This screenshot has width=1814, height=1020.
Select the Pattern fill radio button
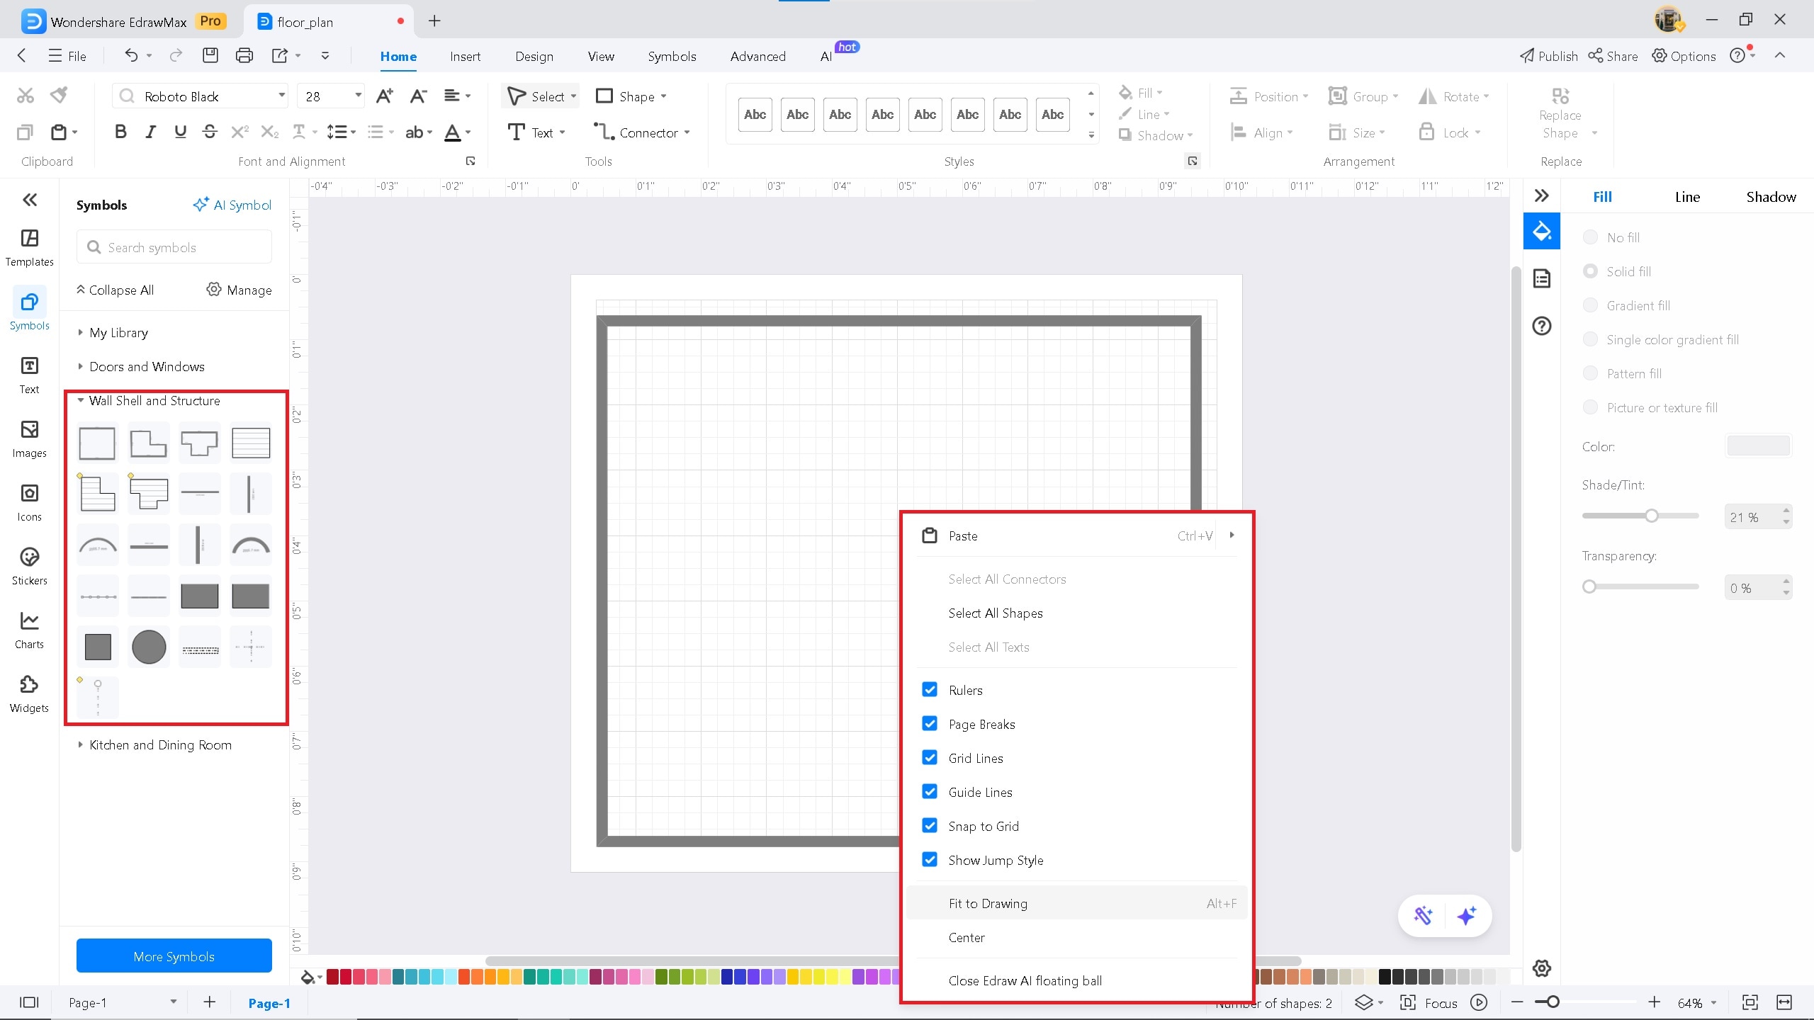tap(1590, 373)
